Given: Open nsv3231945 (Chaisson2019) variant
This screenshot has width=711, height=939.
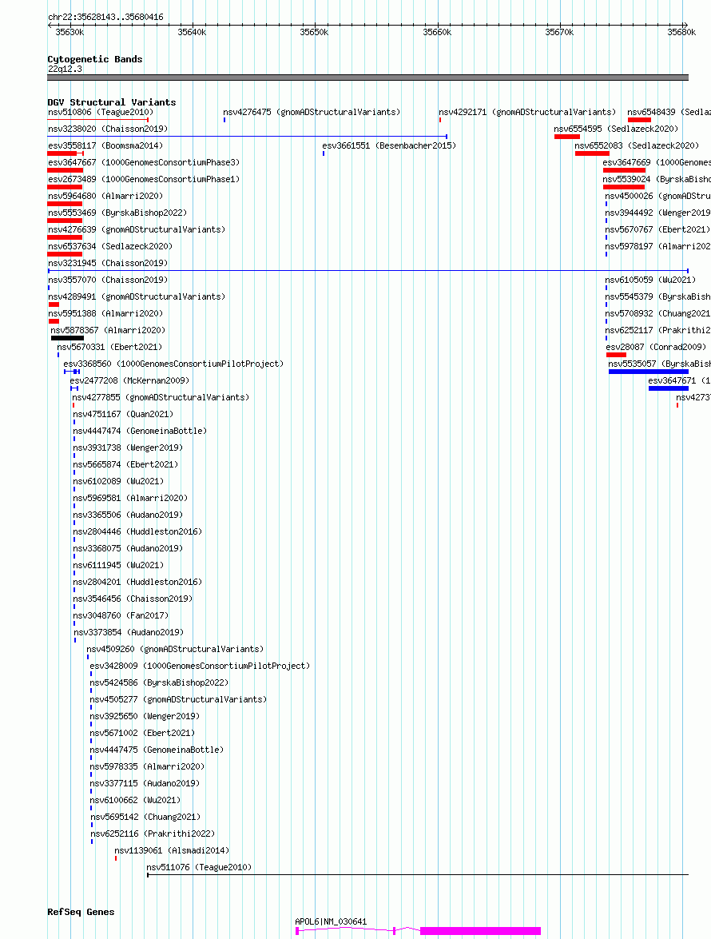Looking at the screenshot, I should (x=108, y=263).
